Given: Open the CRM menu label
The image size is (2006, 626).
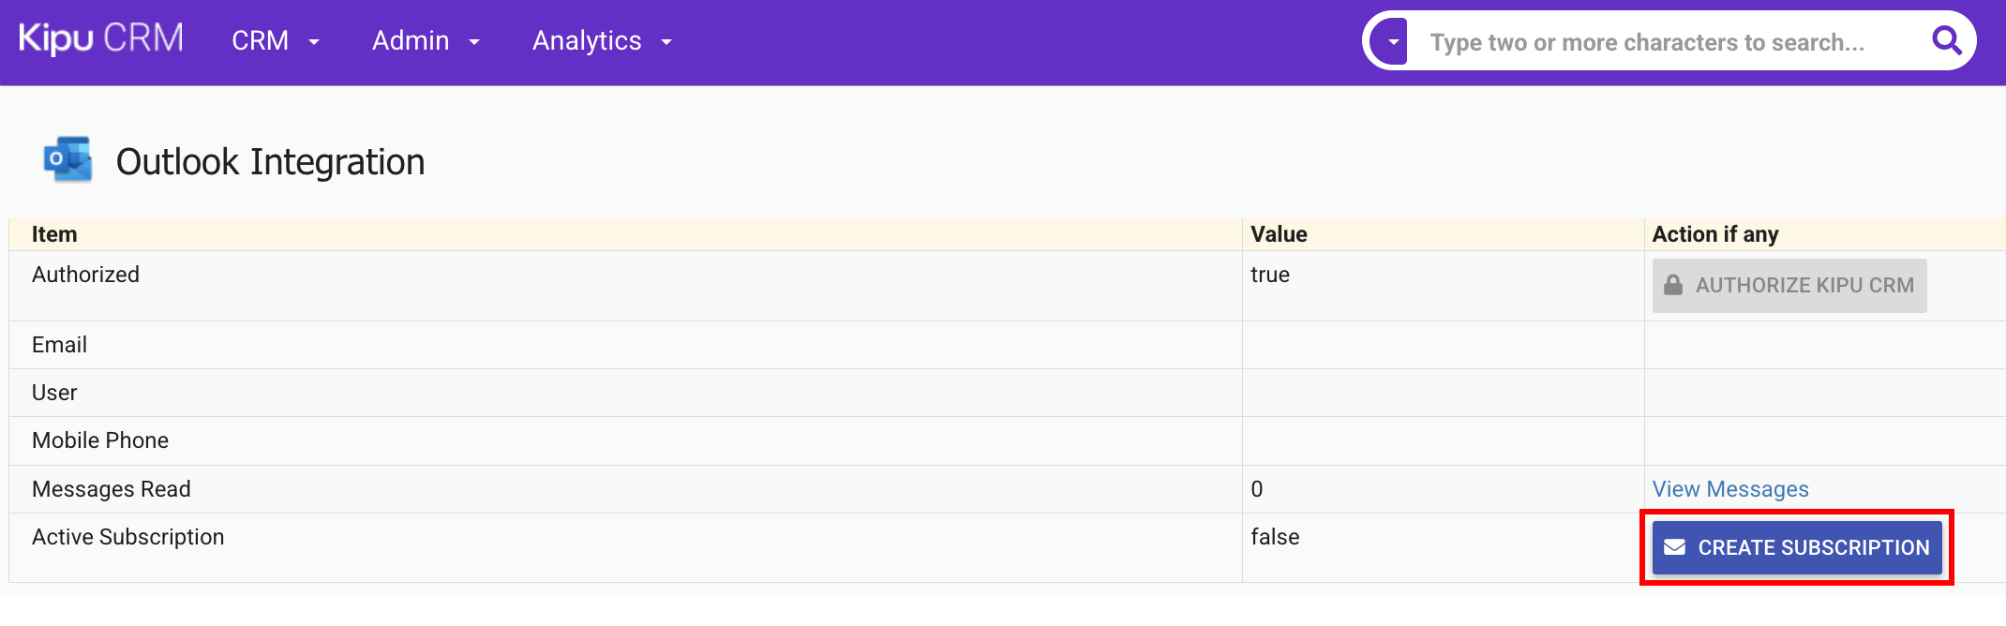Looking at the screenshot, I should [260, 41].
